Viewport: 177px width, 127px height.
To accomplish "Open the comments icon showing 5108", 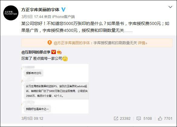I will point(139,119).
